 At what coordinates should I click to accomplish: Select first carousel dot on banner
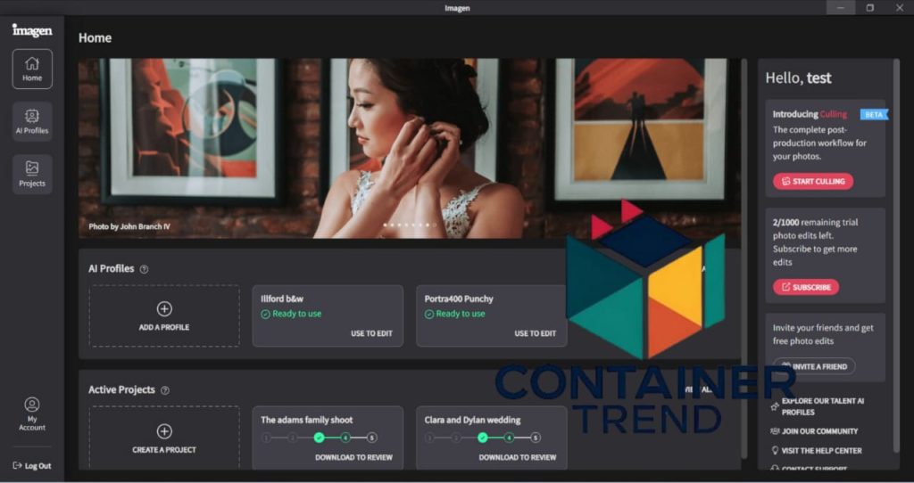386,225
